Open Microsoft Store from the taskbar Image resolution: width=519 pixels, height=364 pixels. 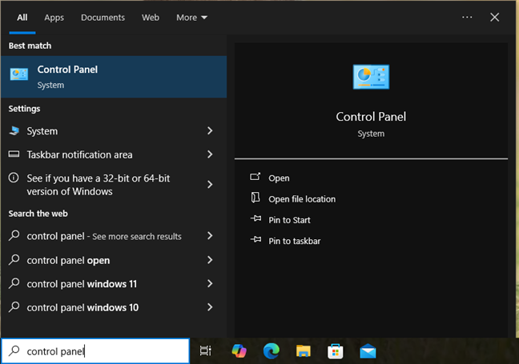pos(336,351)
